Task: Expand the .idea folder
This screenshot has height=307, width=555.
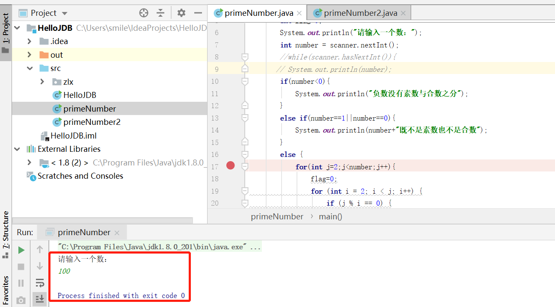Action: pyautogui.click(x=29, y=41)
